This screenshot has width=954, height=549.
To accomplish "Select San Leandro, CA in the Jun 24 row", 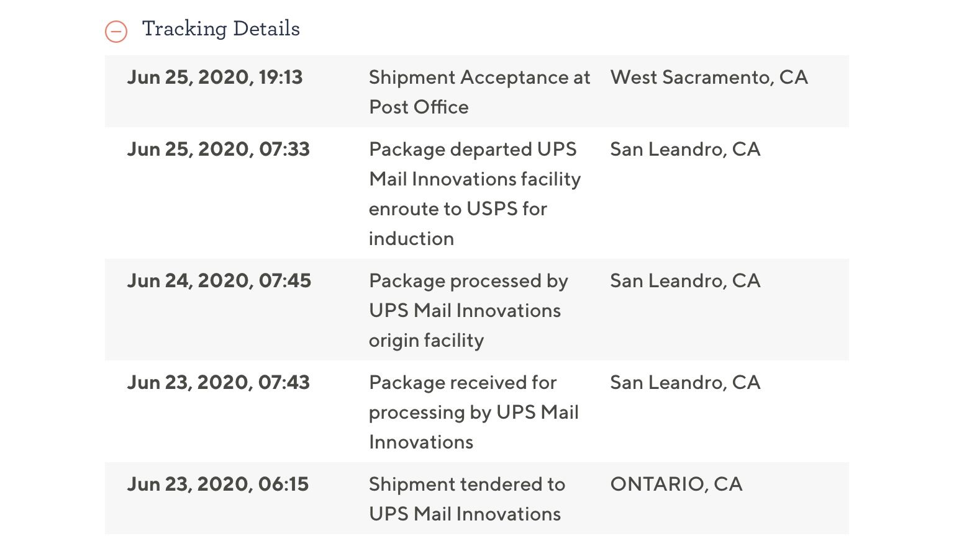I will 685,281.
